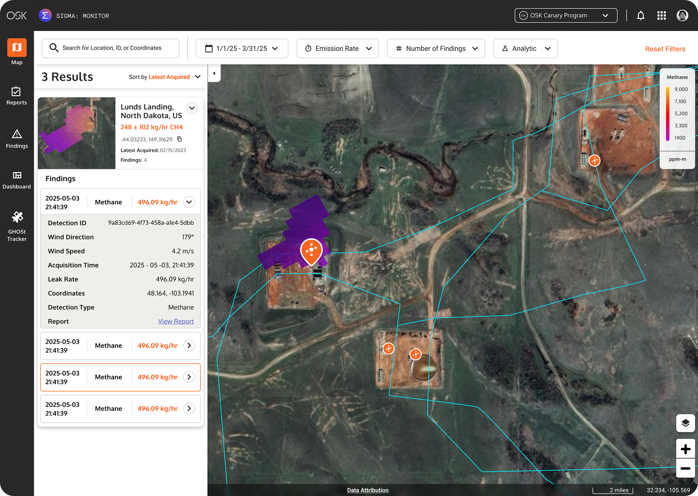Click the Sigma Monitor app icon
Viewport: 698px width, 496px height.
pyautogui.click(x=45, y=15)
